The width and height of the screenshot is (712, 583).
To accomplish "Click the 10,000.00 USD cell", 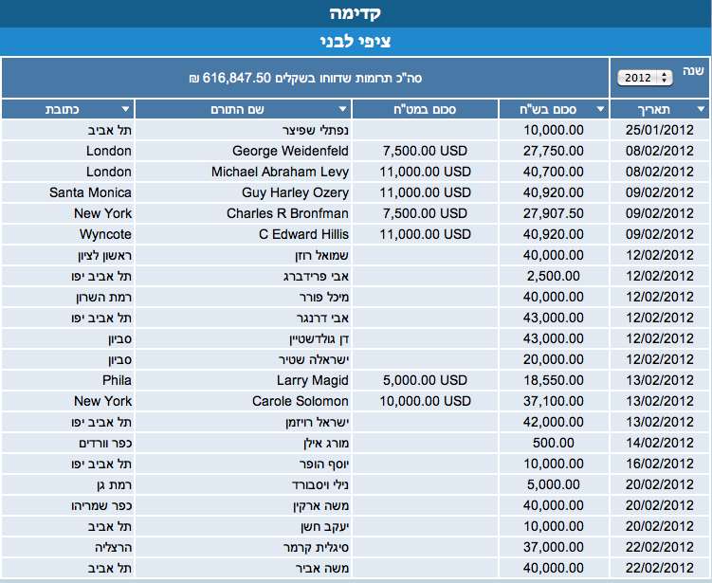I will tap(425, 401).
